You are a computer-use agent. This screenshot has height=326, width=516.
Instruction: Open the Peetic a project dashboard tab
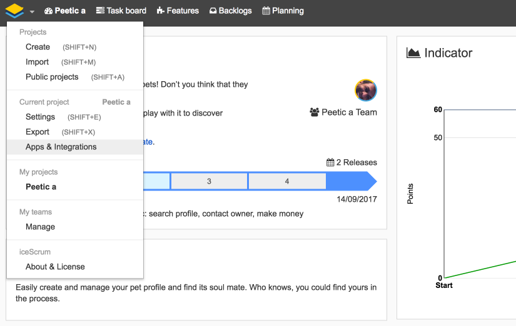pyautogui.click(x=65, y=11)
